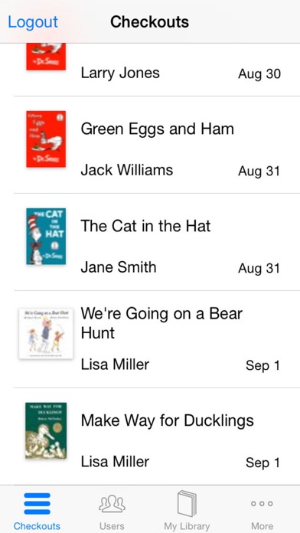Open the My Library book icon
300x533 pixels.
click(x=187, y=503)
